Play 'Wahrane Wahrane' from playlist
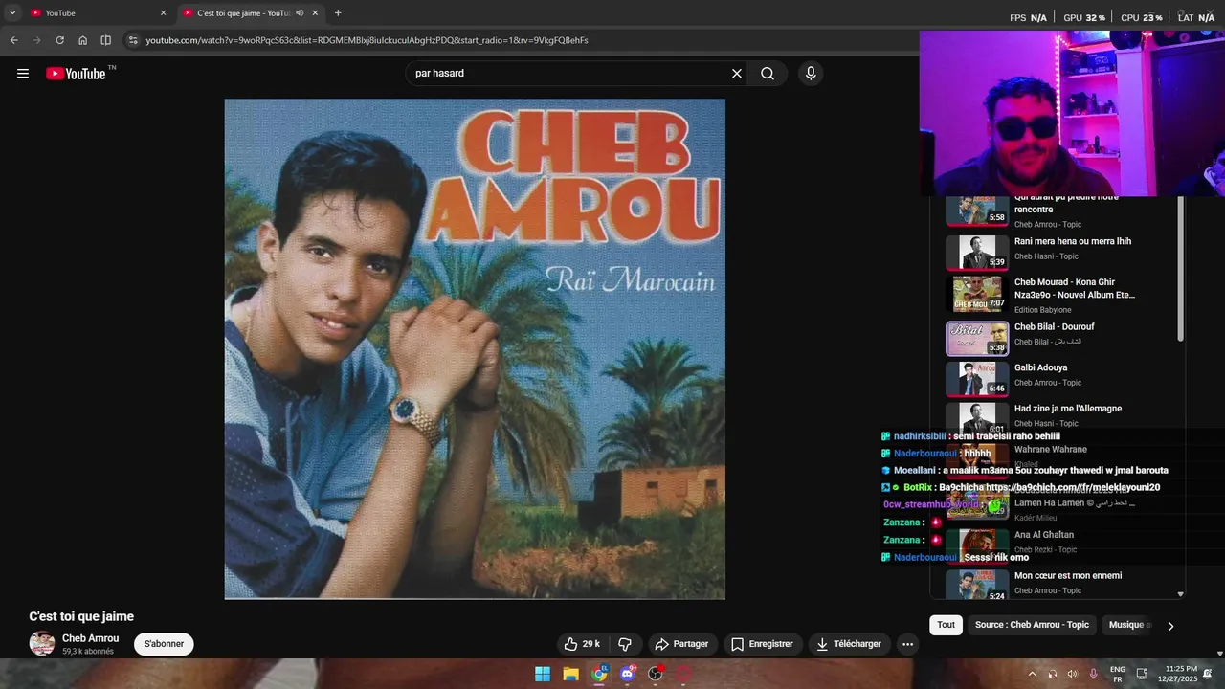The height and width of the screenshot is (689, 1225). pyautogui.click(x=1051, y=450)
